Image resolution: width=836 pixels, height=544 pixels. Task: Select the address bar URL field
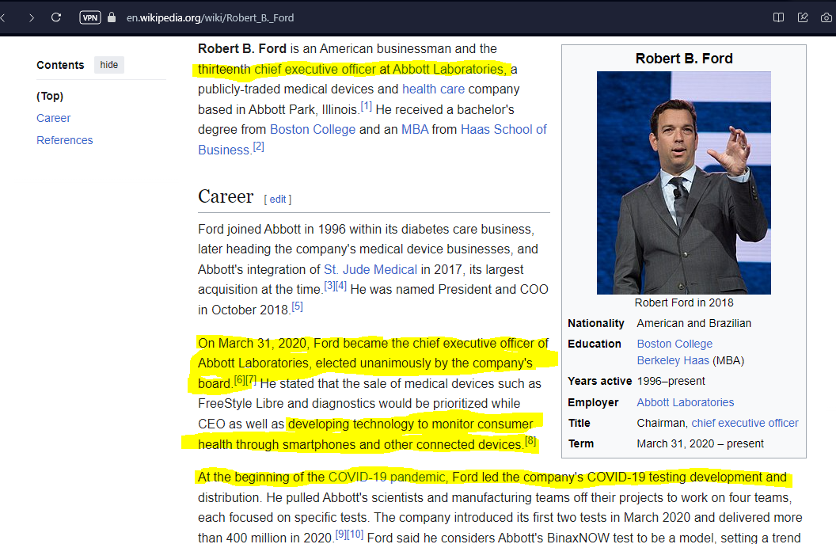210,17
